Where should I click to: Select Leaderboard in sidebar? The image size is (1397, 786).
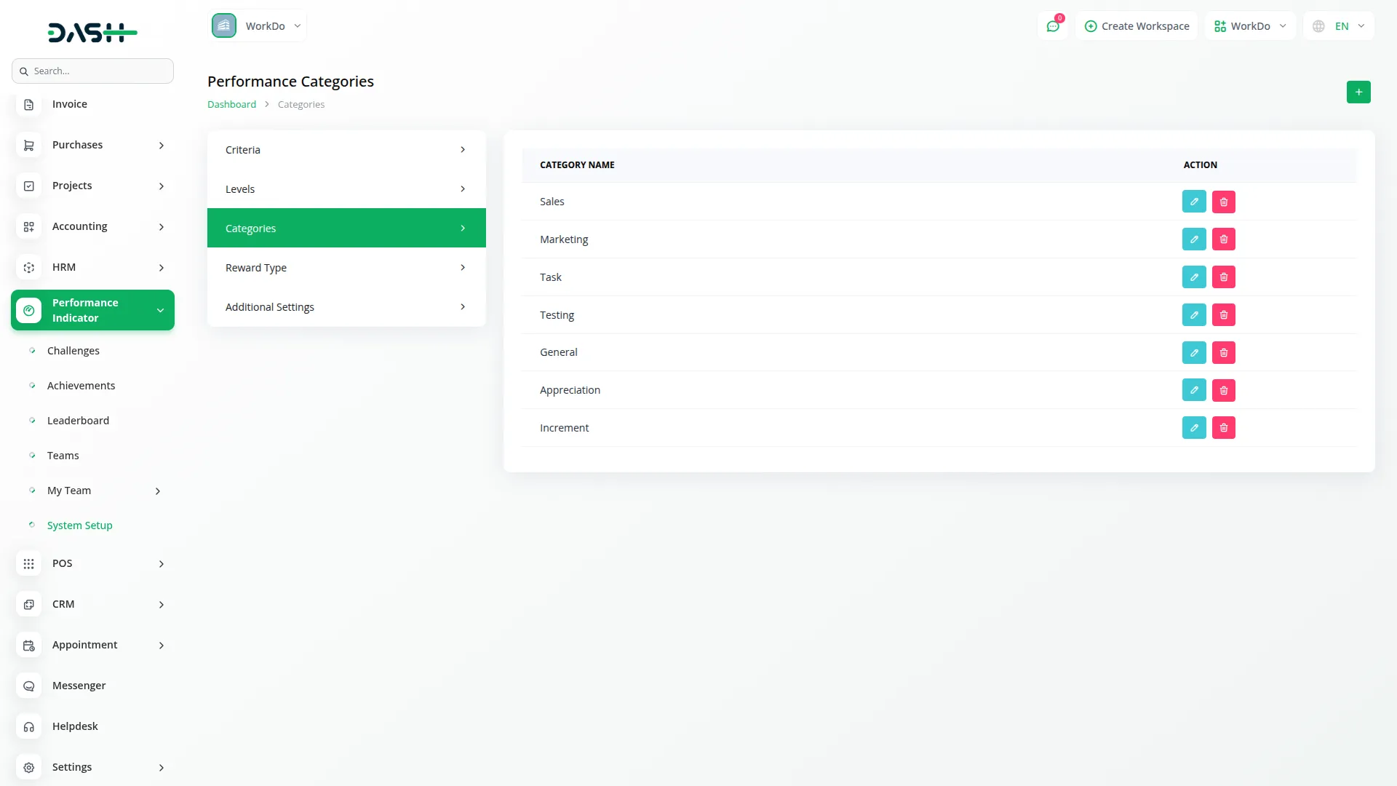(x=78, y=421)
